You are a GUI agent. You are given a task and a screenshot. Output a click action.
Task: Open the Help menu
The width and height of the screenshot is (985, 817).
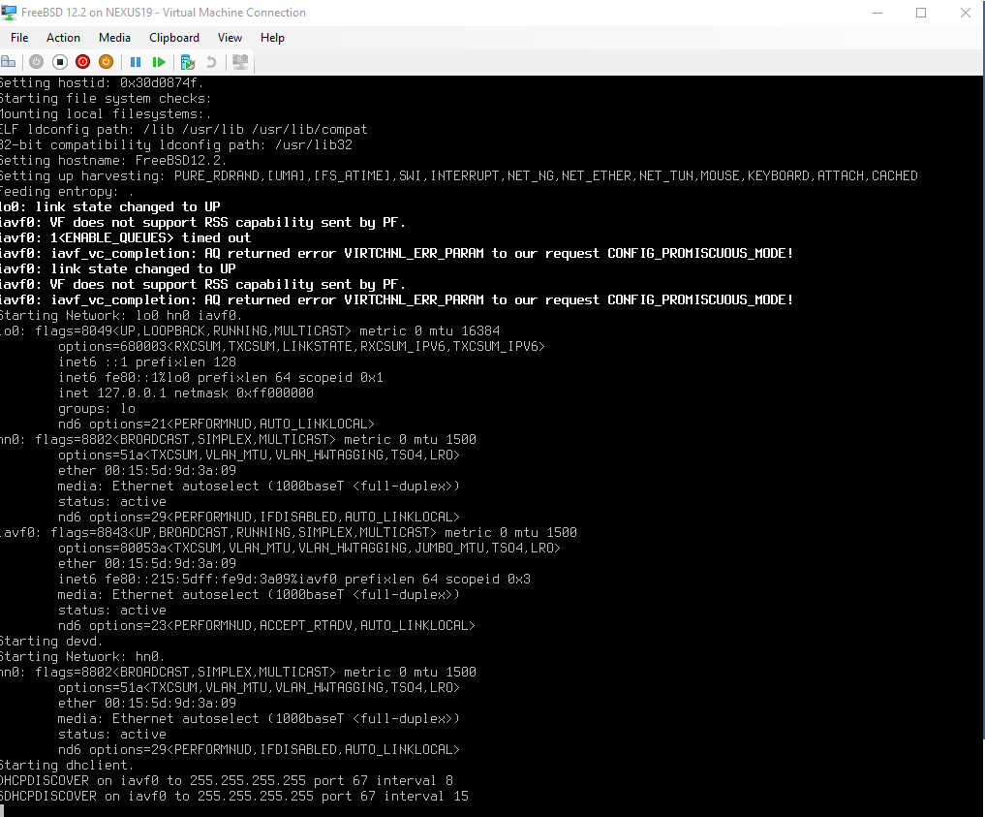tap(272, 38)
